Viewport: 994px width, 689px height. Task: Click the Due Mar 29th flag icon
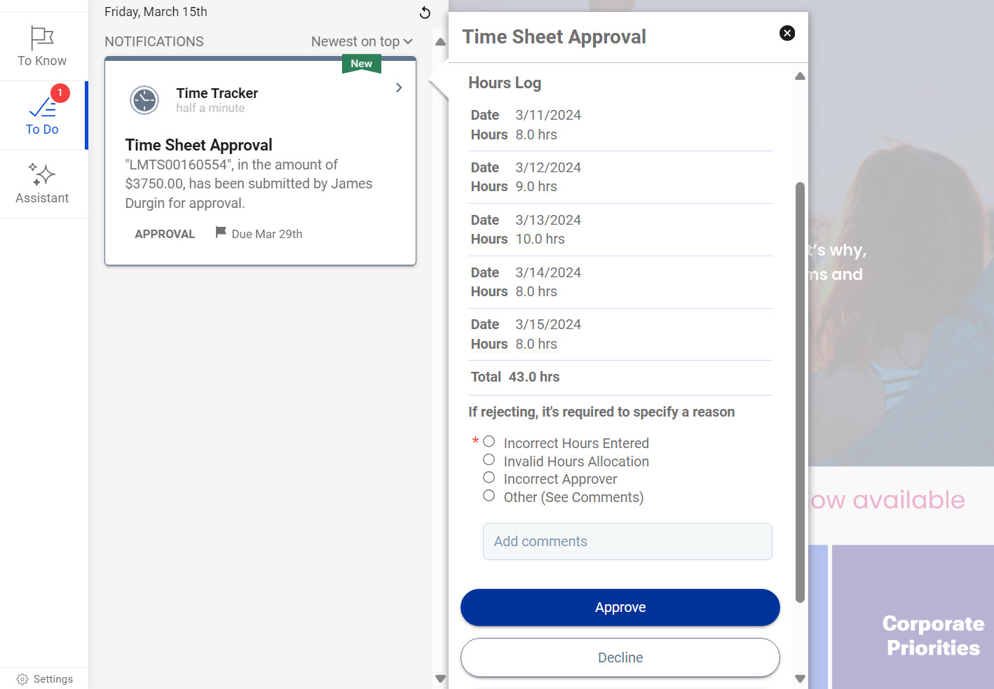coord(221,232)
